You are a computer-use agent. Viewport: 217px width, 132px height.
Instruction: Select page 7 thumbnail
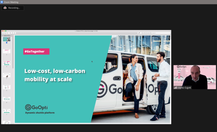(7, 111)
